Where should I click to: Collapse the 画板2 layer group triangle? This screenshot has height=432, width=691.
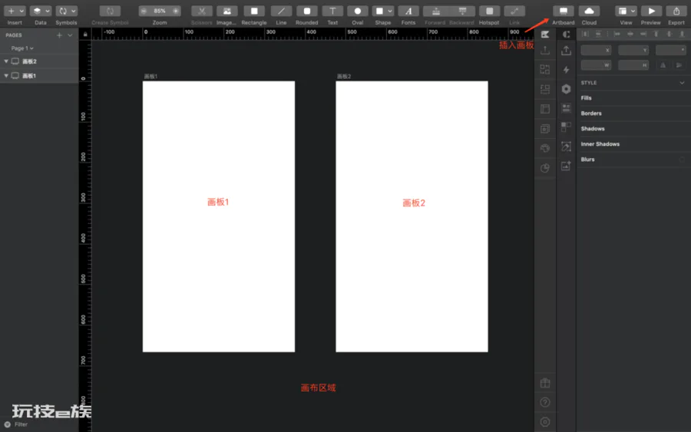coord(6,61)
